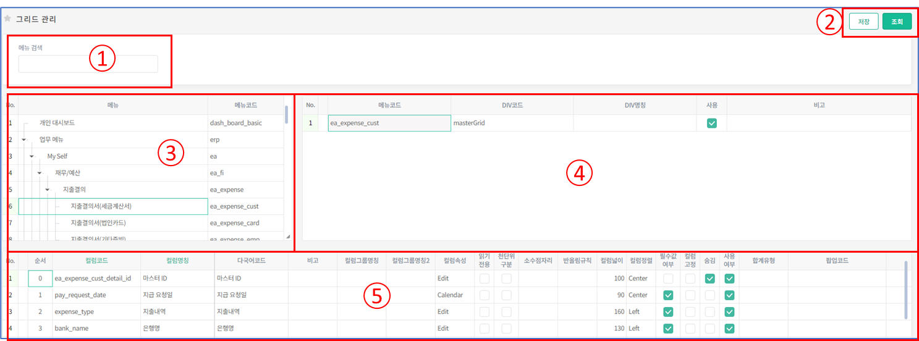Click the 저장 (save) button
The image size is (919, 341).
[x=863, y=22]
